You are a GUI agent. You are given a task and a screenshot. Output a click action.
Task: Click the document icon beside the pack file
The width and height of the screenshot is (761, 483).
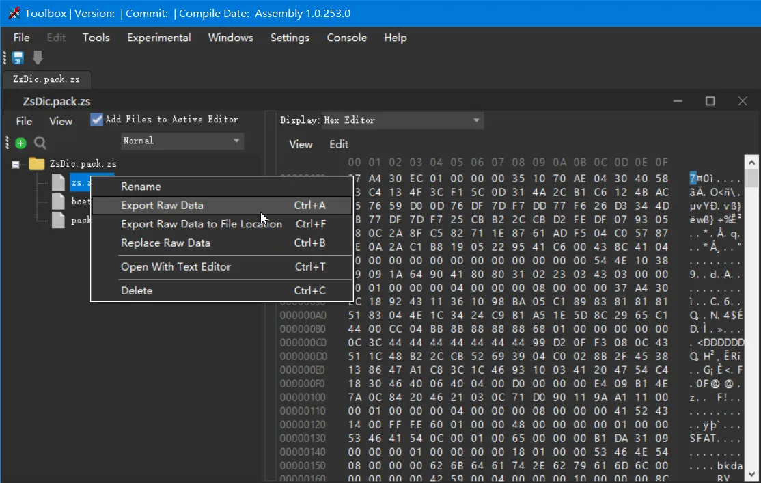click(58, 220)
